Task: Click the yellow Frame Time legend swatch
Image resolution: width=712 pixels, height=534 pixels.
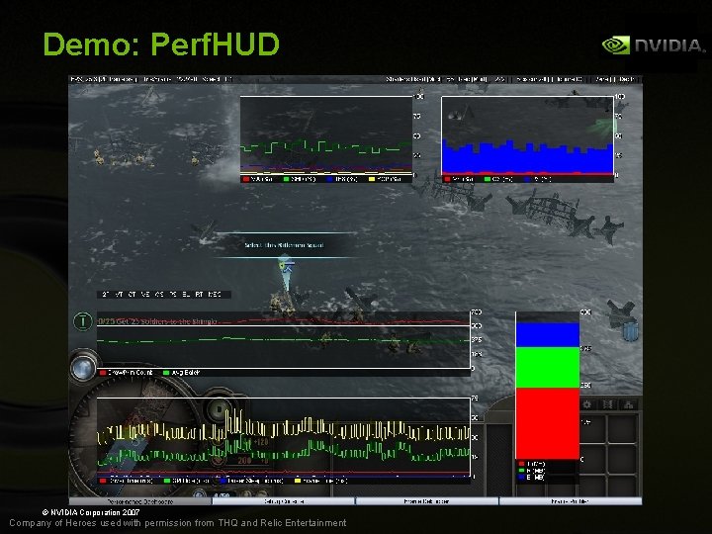Action: 298,481
